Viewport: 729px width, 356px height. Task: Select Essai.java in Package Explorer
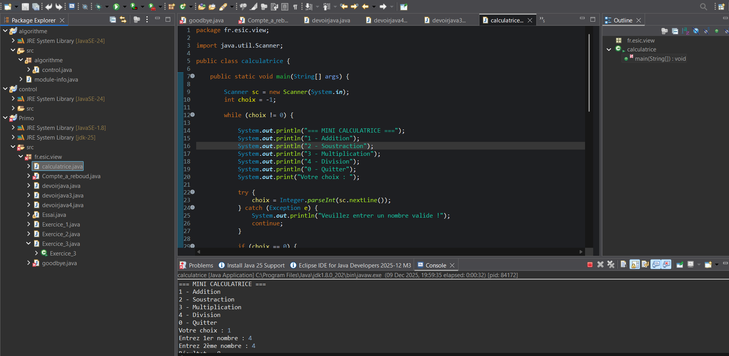tap(54, 215)
